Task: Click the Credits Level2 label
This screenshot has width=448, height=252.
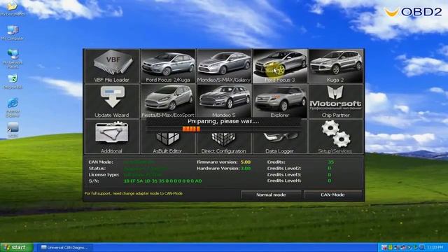Action: click(x=284, y=168)
